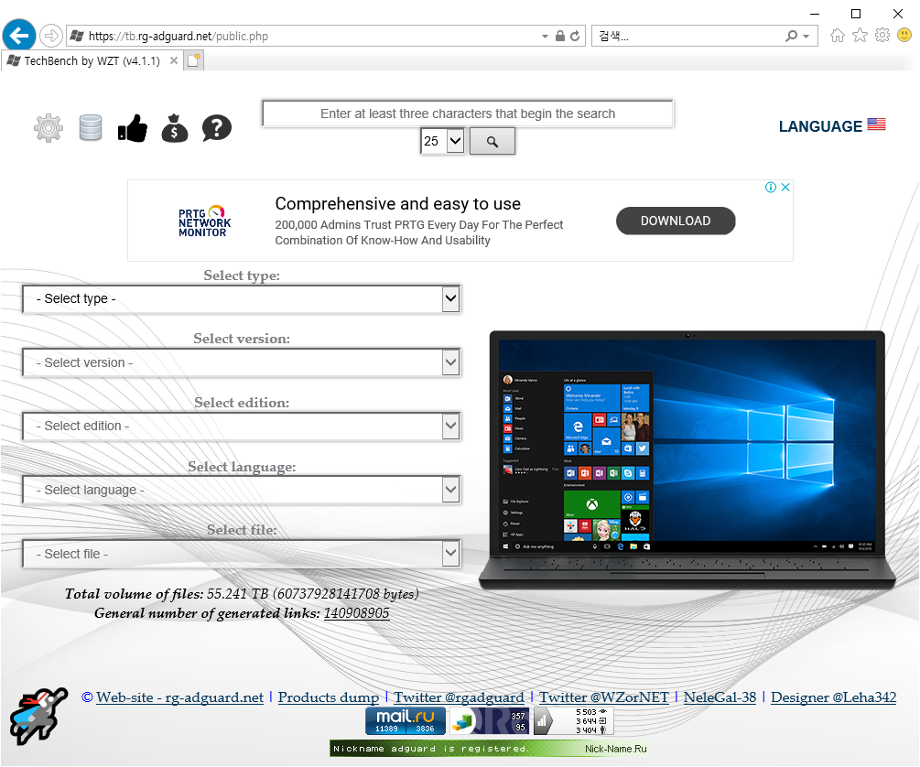Click the LANGUAGE link
This screenshot has height=767, width=920.
pyautogui.click(x=820, y=126)
